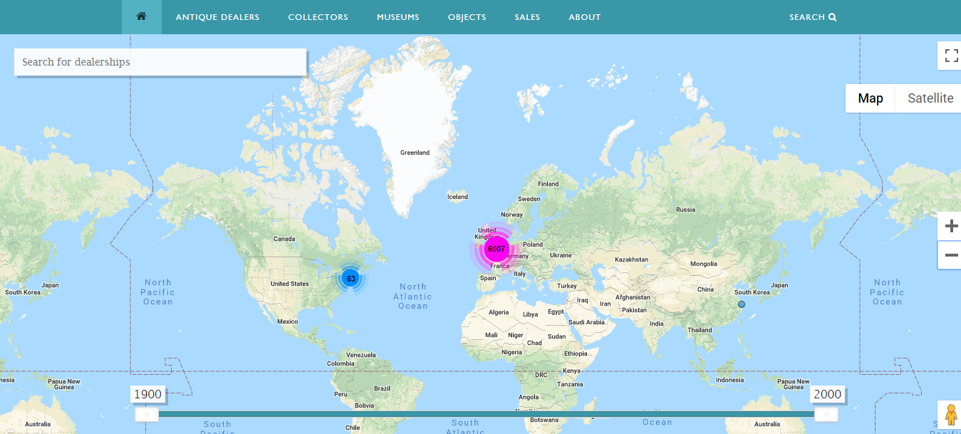Open the Antique Dealers menu
The image size is (961, 434).
217,17
